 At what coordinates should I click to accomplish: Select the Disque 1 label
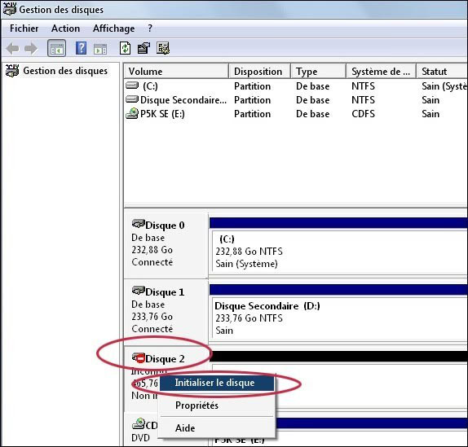coord(165,292)
